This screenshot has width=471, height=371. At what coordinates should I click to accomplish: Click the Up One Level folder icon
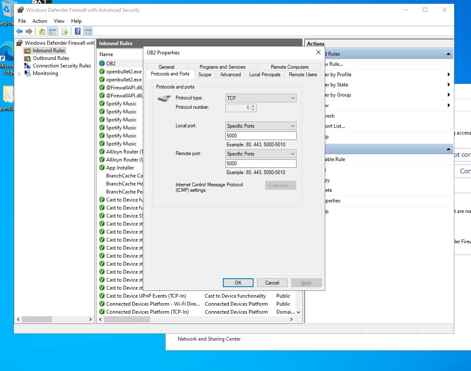[42, 31]
